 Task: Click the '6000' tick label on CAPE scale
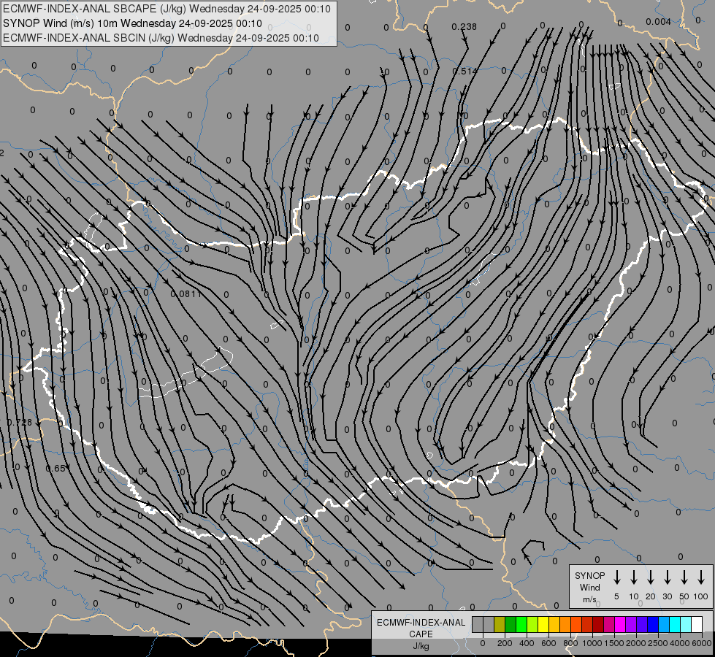[702, 643]
